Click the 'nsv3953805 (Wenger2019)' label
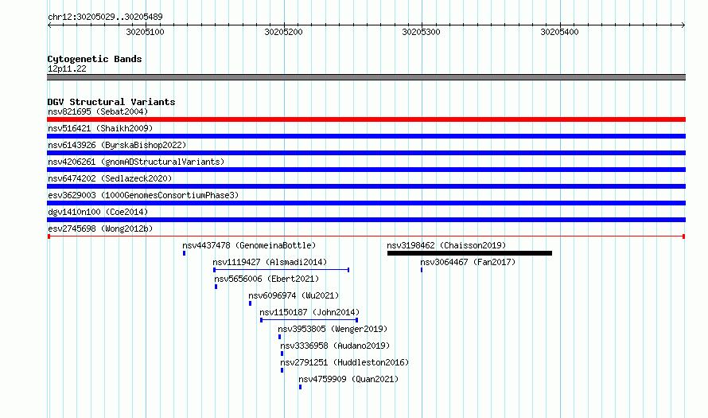The height and width of the screenshot is (418, 708). (x=333, y=329)
